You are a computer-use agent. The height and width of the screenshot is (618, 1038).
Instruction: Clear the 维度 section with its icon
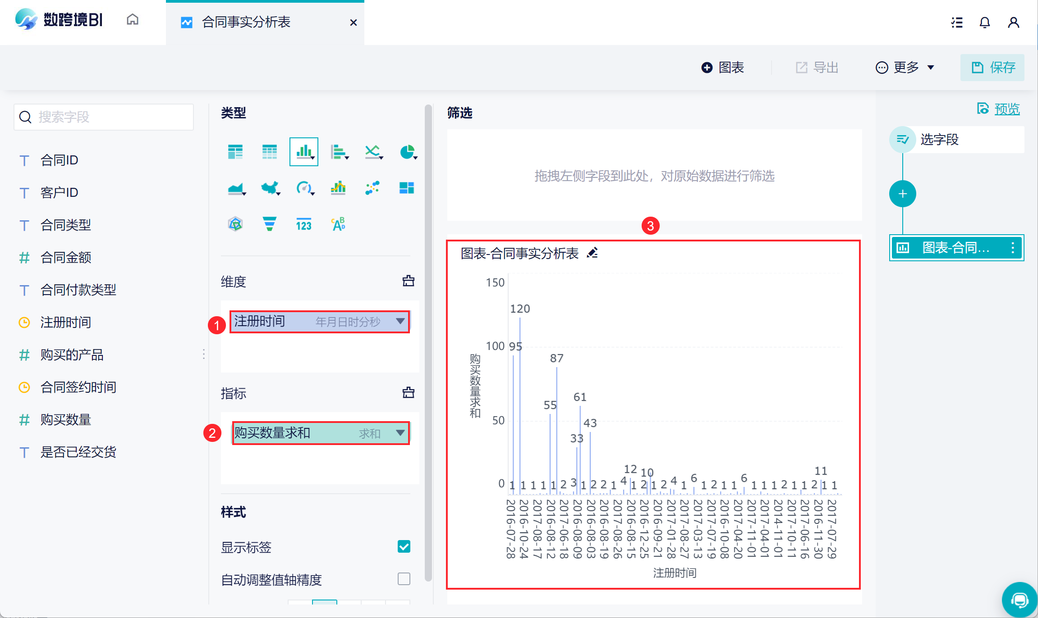click(409, 281)
